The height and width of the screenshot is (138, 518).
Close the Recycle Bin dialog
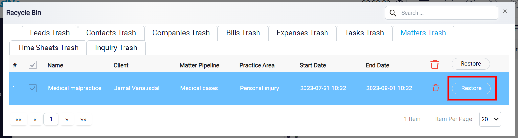point(505,11)
